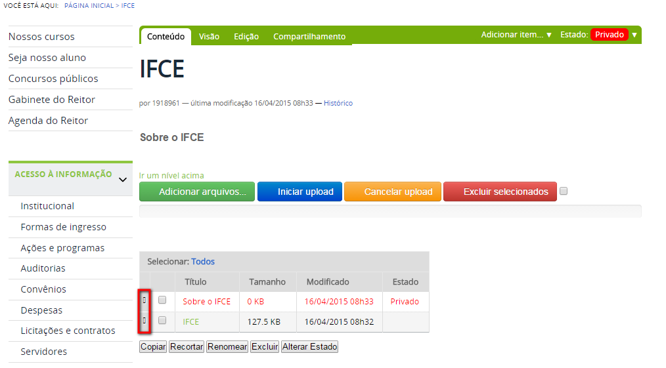The width and height of the screenshot is (666, 368).
Task: Click the Privado state cell in the table
Action: pyautogui.click(x=405, y=302)
